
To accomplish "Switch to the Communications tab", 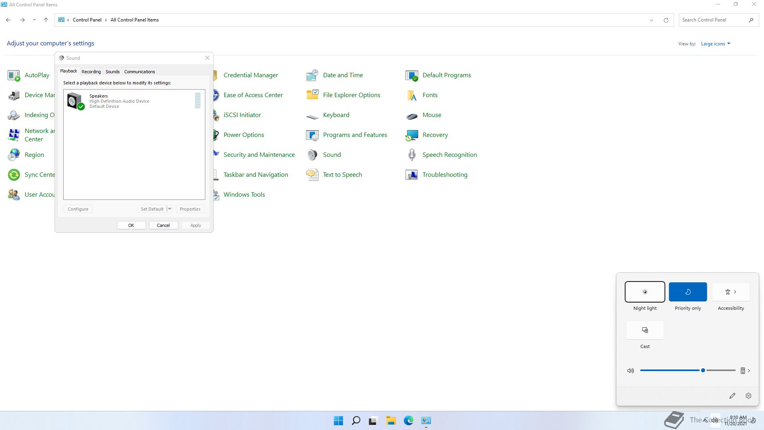I will tap(139, 72).
